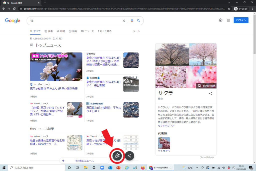The image size is (256, 171).
Task: Switch to the 画像 tab
Action: pyautogui.click(x=49, y=31)
